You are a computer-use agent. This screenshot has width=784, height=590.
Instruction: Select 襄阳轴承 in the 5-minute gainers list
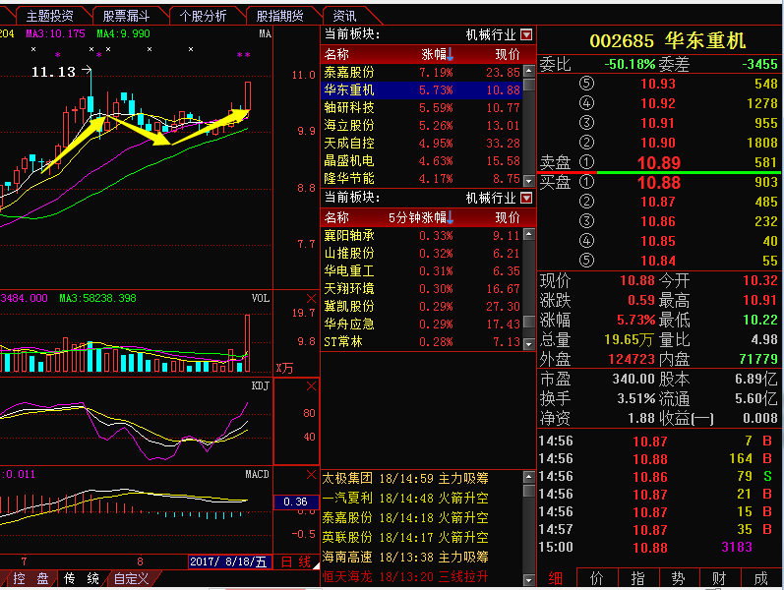349,236
